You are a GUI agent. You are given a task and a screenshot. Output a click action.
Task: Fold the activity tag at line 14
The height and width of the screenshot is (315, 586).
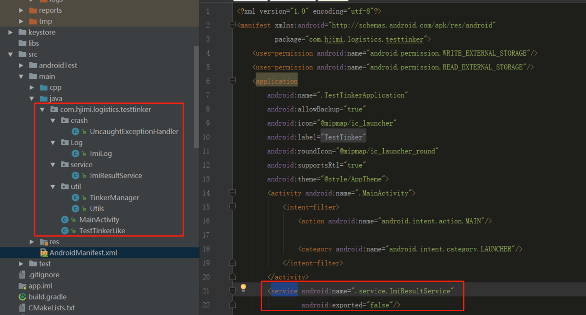[233, 193]
